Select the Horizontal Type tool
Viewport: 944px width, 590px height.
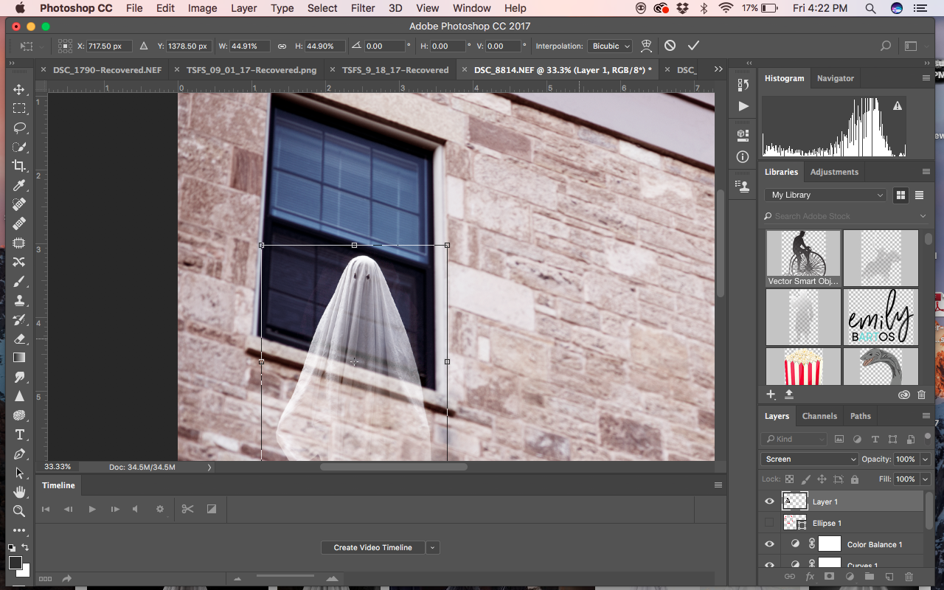[19, 434]
